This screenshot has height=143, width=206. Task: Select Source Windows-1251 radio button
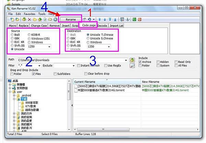click(x=29, y=38)
